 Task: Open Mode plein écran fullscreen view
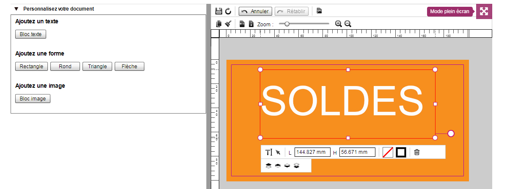tap(484, 11)
